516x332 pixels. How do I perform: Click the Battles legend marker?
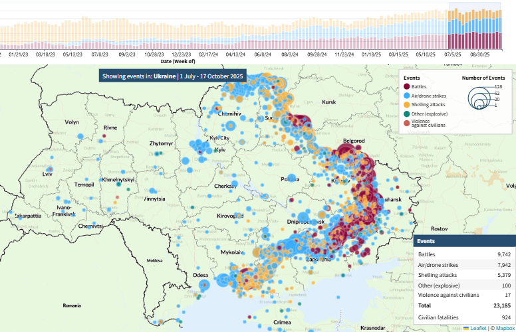[406, 87]
